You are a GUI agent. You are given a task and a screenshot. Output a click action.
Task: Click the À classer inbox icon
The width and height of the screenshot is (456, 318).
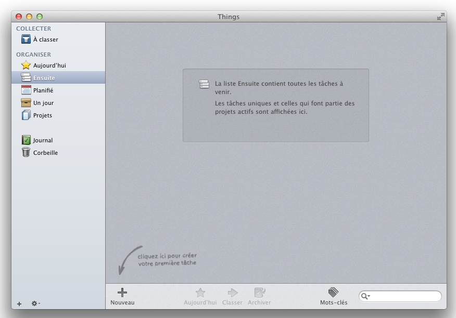pyautogui.click(x=26, y=39)
